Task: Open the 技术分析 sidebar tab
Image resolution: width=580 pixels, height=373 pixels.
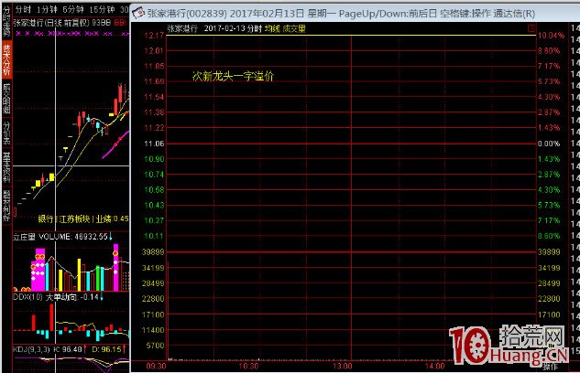Action: 6,59
